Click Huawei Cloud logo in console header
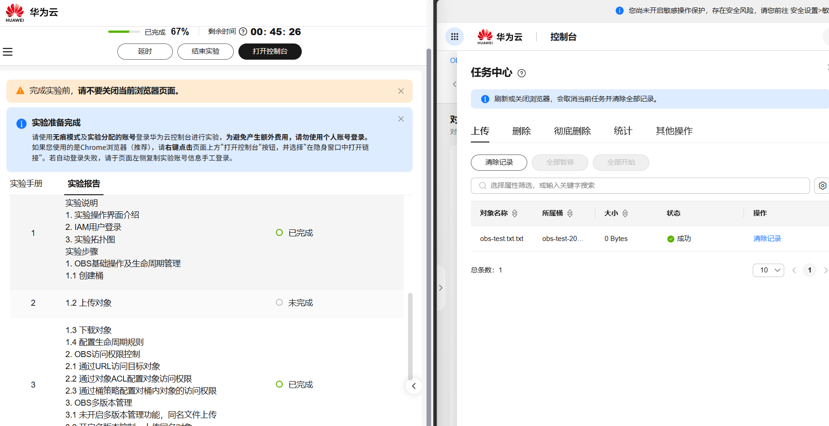The height and width of the screenshot is (426, 829). (x=500, y=37)
